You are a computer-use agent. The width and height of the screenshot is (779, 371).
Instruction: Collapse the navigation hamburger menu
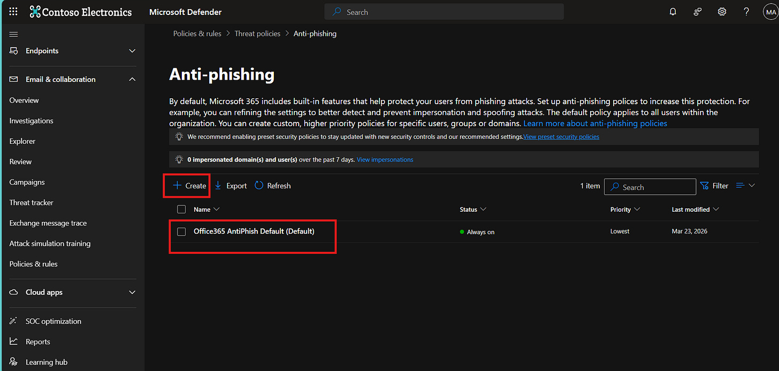[14, 34]
